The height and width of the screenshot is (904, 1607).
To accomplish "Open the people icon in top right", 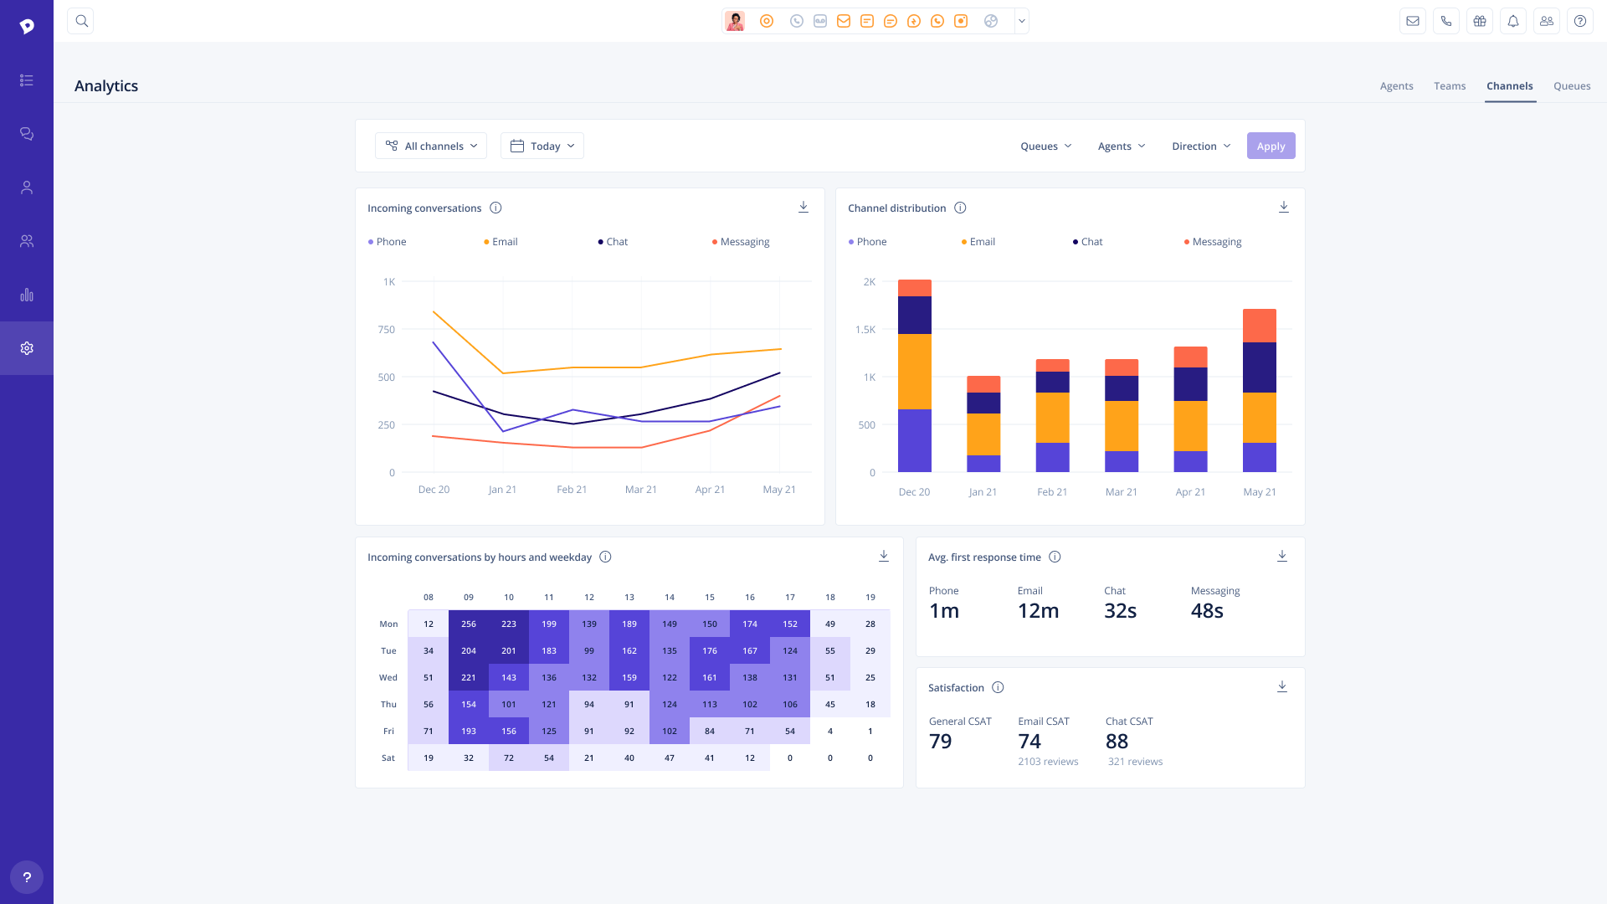I will pyautogui.click(x=1547, y=21).
